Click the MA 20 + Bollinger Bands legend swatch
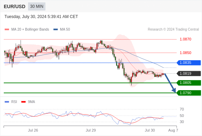This screenshot has width=202, height=136. 7,30
